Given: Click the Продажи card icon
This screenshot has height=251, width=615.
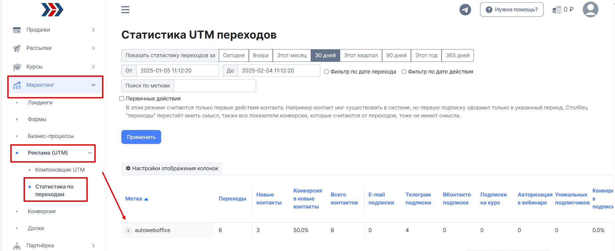Looking at the screenshot, I should click(x=17, y=30).
